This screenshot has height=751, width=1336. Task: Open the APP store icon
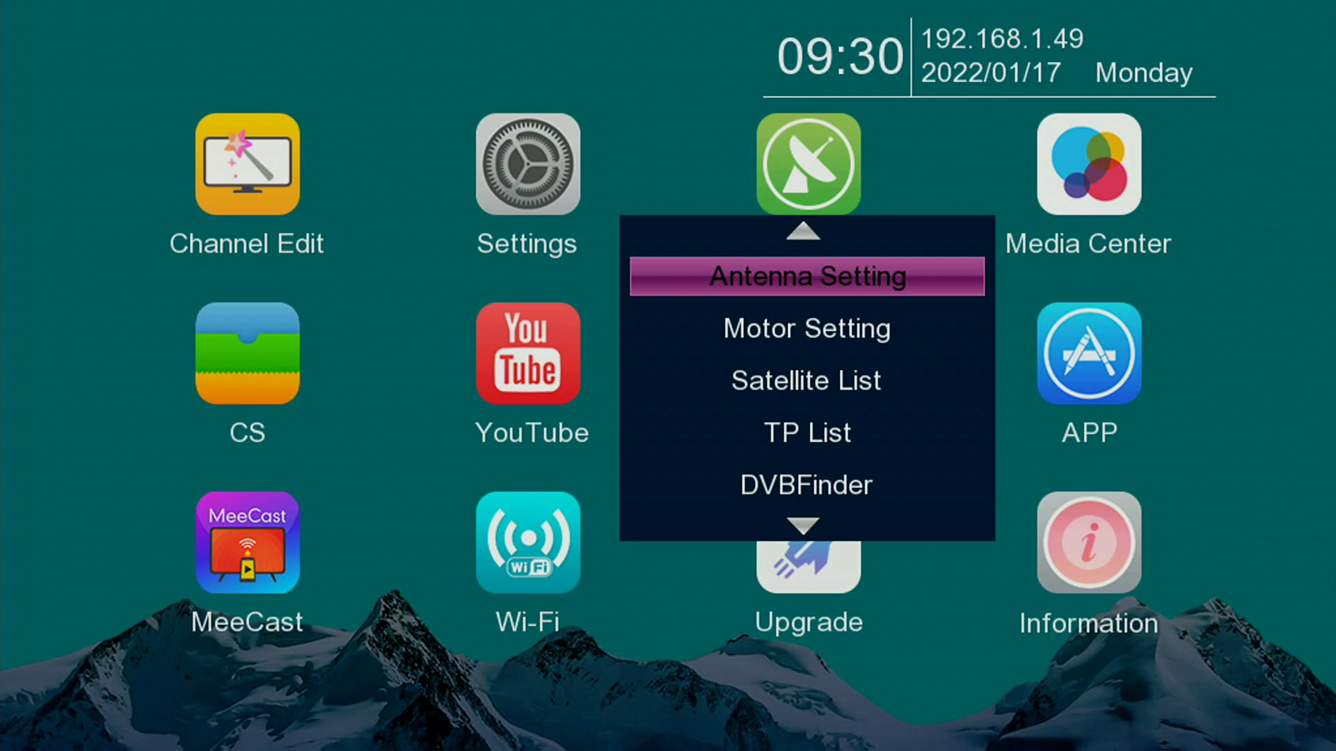1088,353
